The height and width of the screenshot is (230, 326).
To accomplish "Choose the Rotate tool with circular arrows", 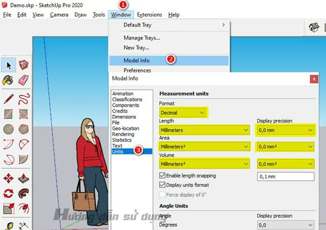I will (8, 193).
